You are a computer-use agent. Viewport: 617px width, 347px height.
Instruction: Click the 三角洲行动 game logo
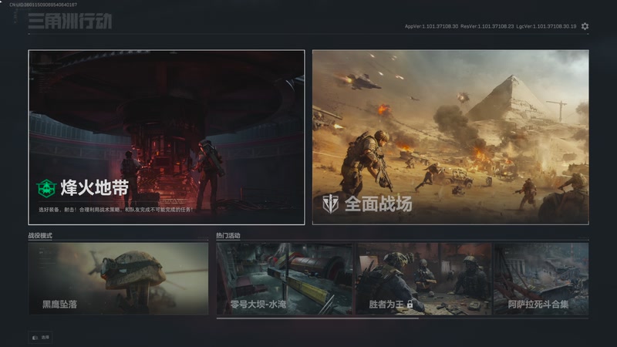[x=70, y=21]
